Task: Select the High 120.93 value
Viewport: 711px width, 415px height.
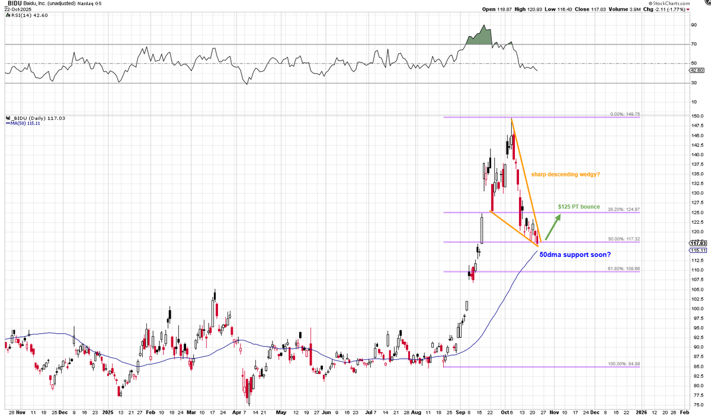Action: pos(529,9)
